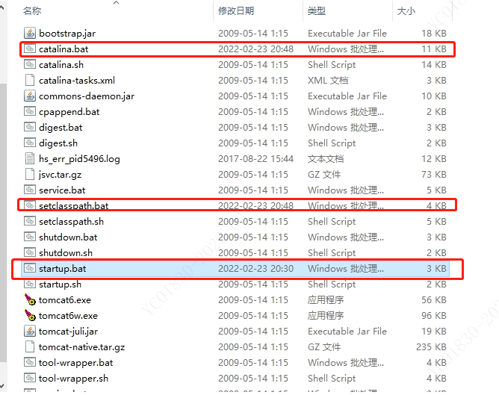Click the digest.sh script icon

coord(30,143)
